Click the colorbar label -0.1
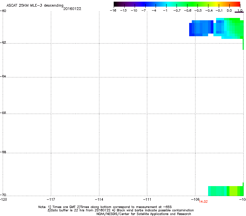246x216 pixels. [x=219, y=11]
